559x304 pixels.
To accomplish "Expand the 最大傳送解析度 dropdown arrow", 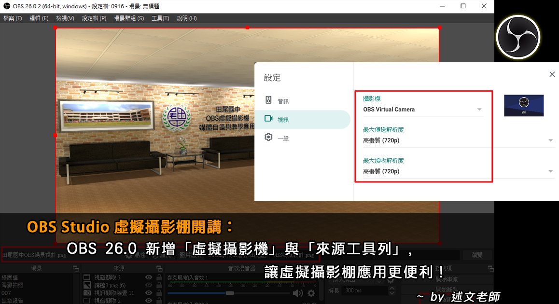I will click(550, 140).
